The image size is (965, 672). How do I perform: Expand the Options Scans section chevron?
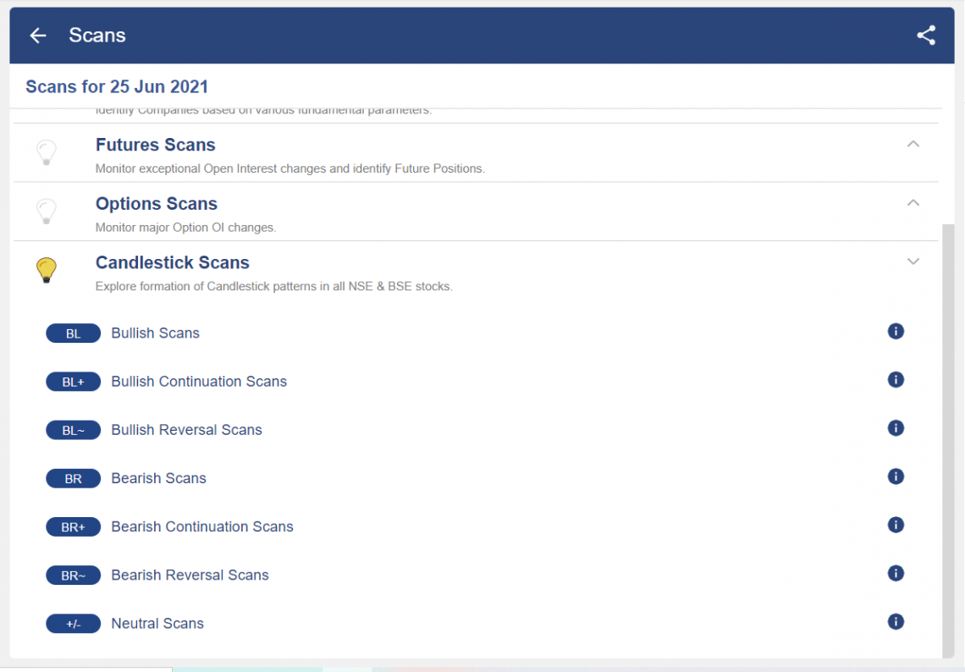tap(913, 203)
